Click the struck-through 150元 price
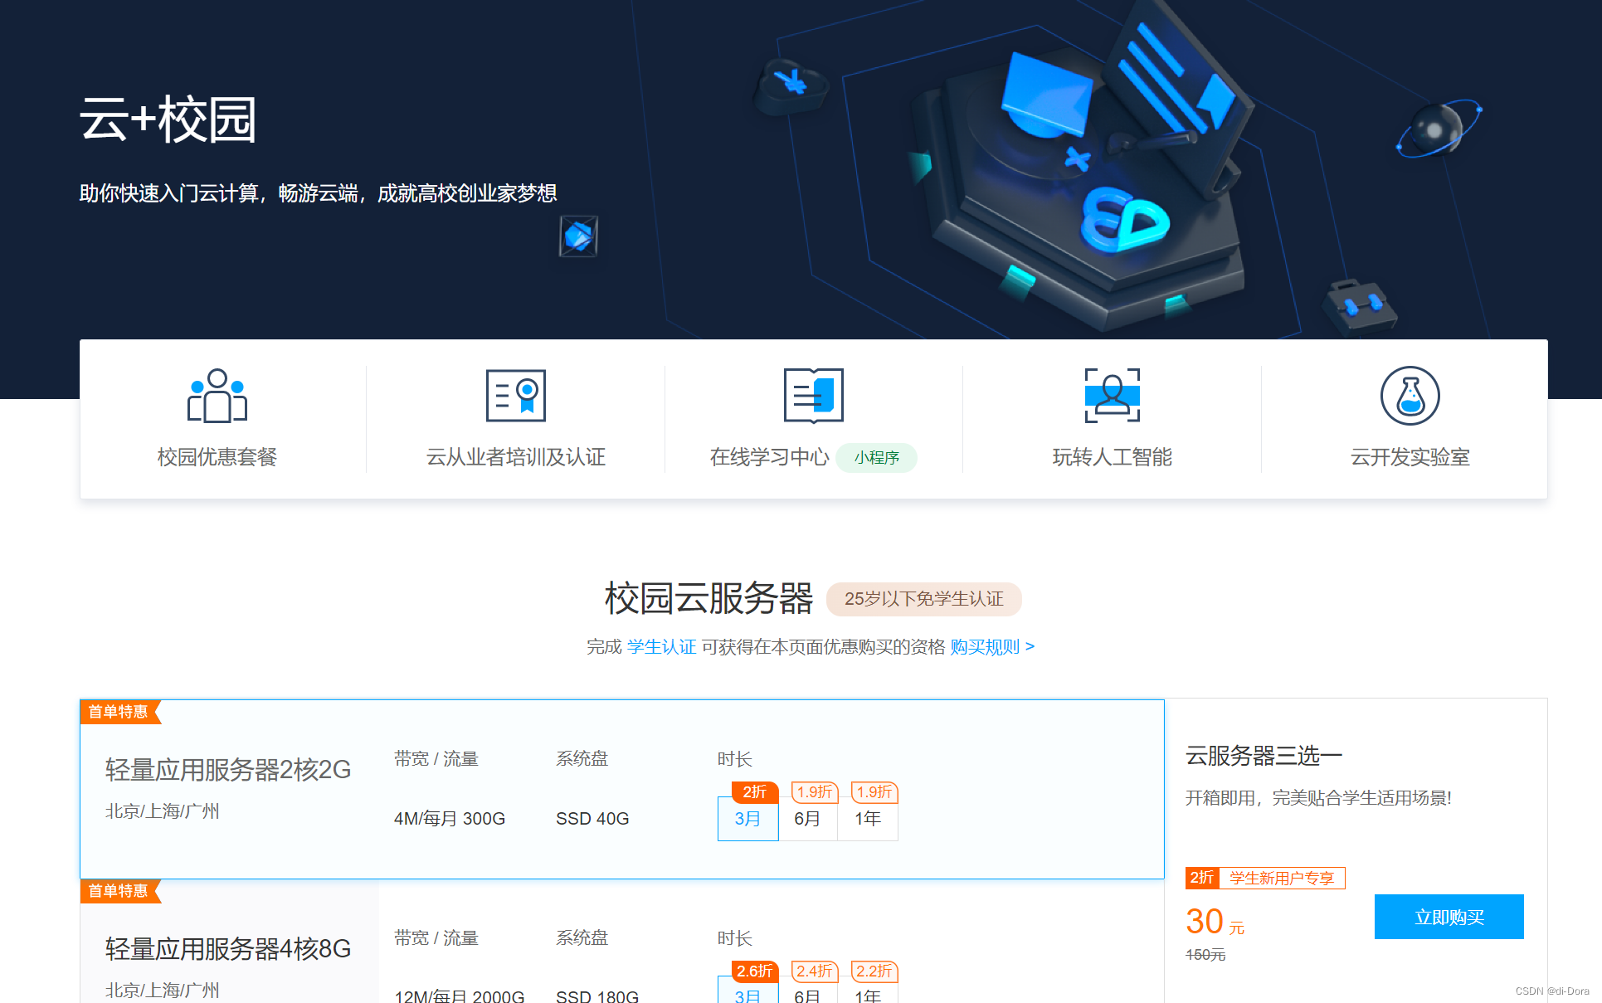Viewport: 1602px width, 1003px height. point(1205,955)
